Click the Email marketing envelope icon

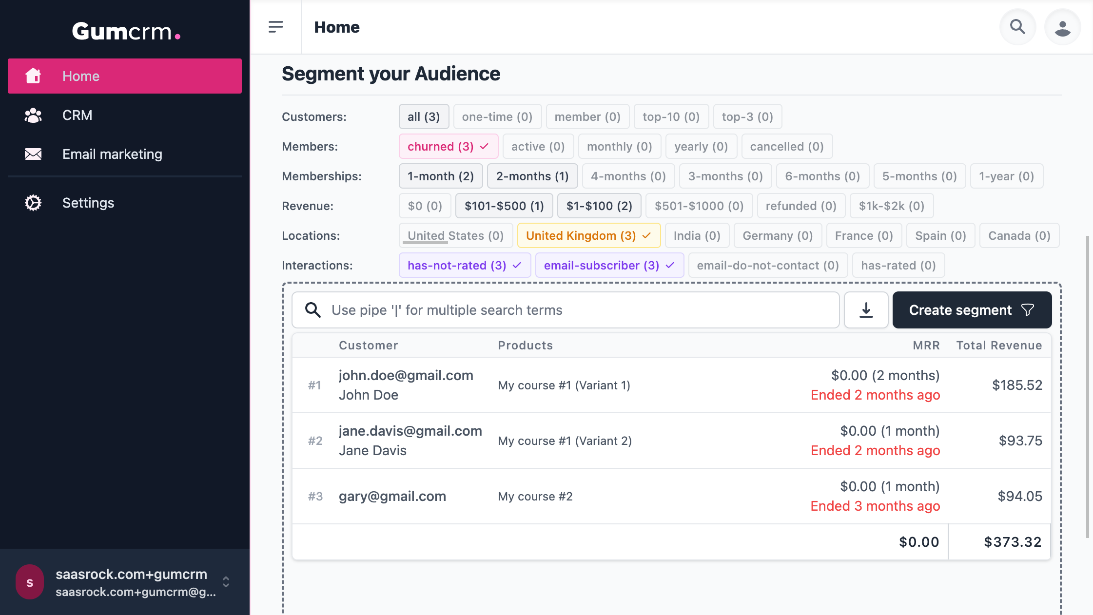point(33,154)
